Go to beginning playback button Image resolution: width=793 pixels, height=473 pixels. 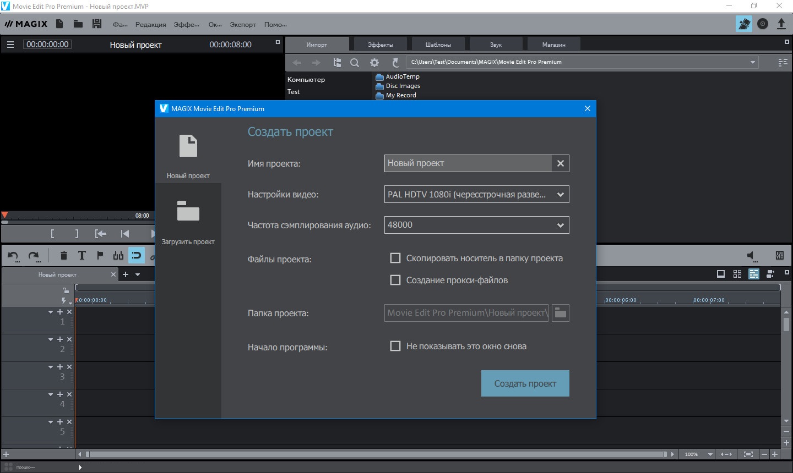coord(125,234)
